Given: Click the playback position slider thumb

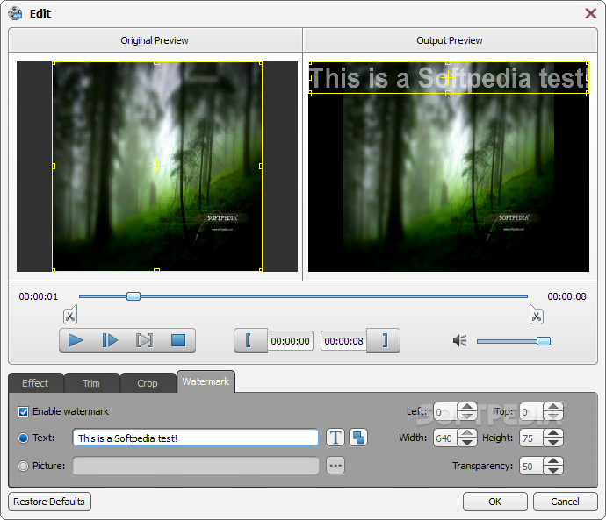Looking at the screenshot, I should click(133, 296).
